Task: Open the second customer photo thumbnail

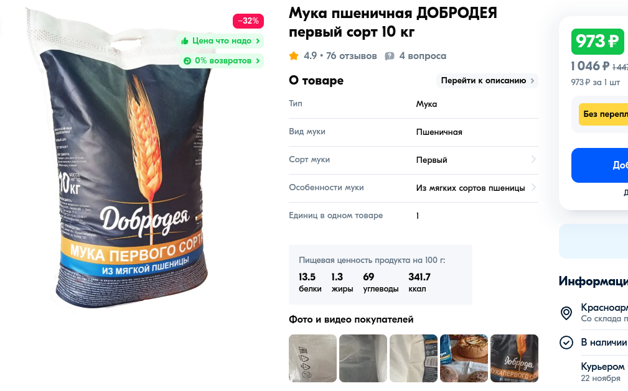Action: pos(363,358)
